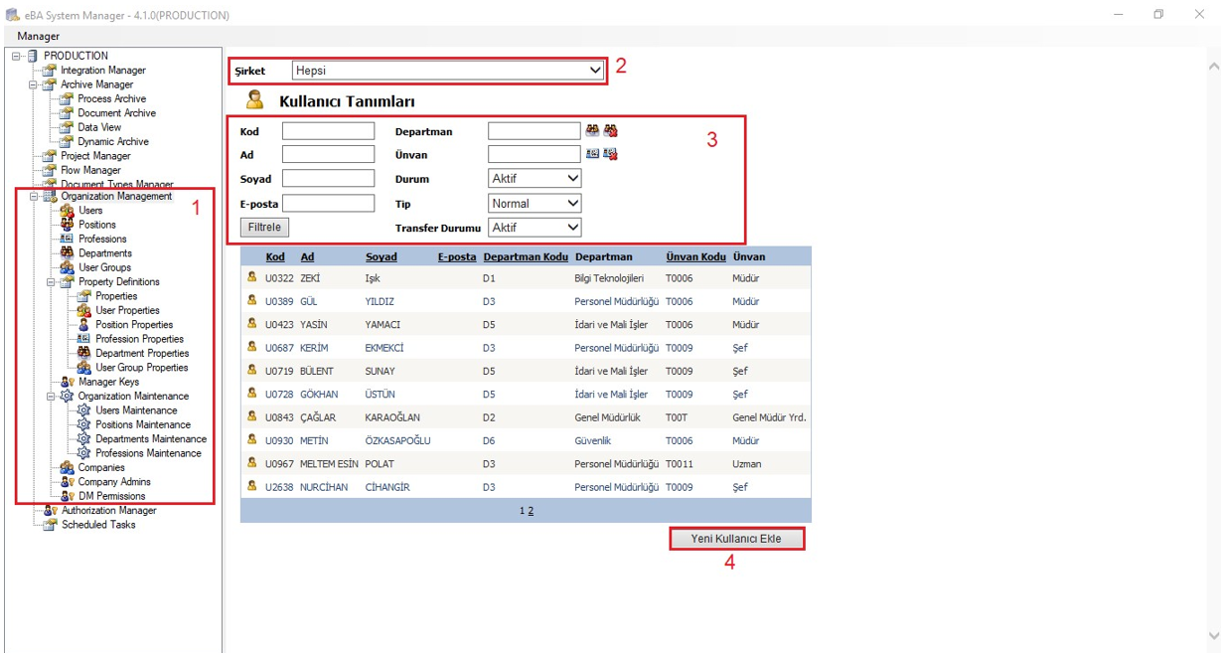Viewport: 1223px width, 653px height.
Task: Click the Users icon in the tree
Action: 67,211
